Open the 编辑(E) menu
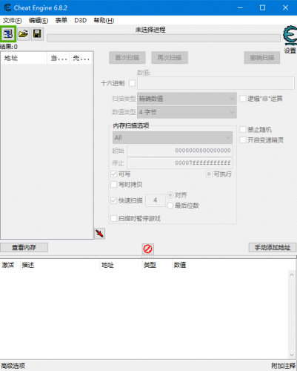The height and width of the screenshot is (371, 297). (x=39, y=20)
